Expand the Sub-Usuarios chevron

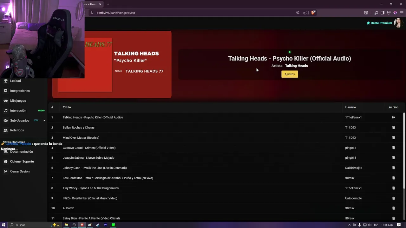coord(44,120)
